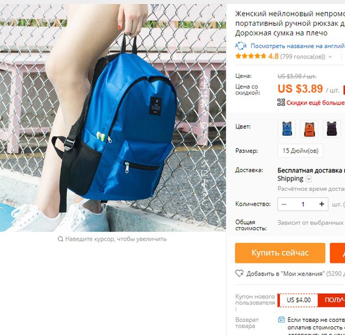Select the orange backpack color option

pyautogui.click(x=309, y=129)
